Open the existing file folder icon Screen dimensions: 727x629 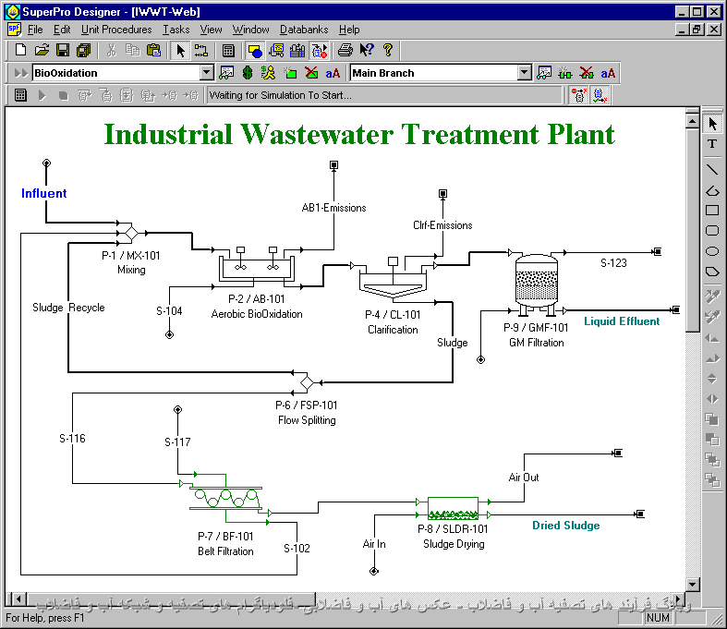[42, 51]
